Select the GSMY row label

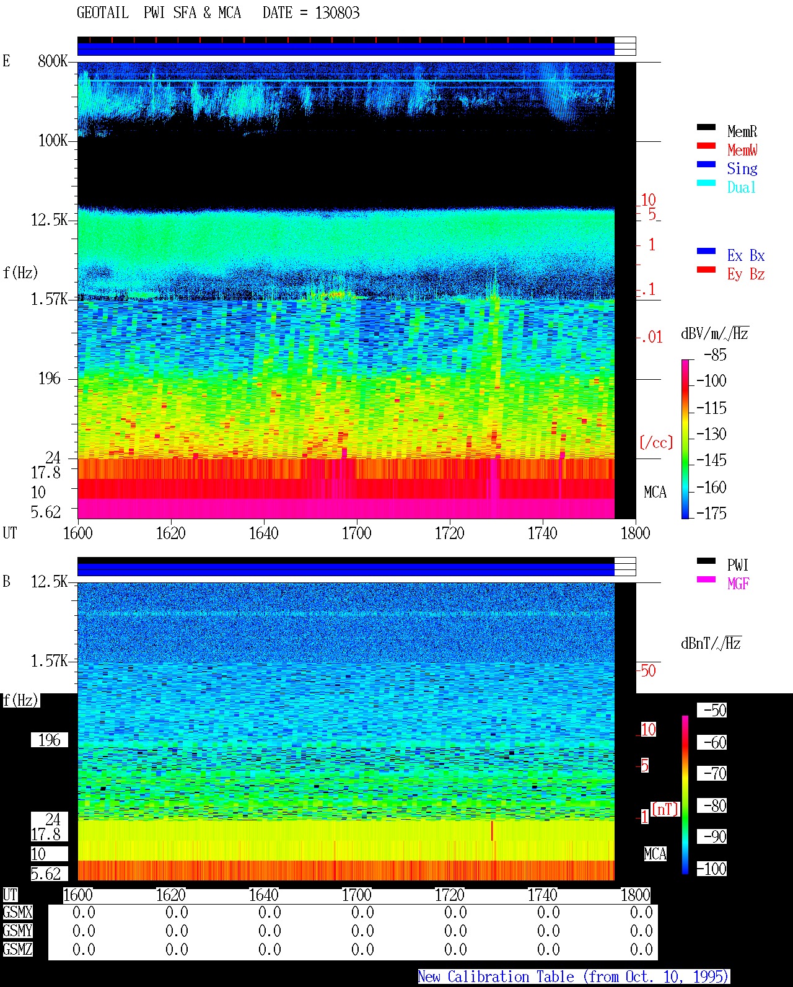17,931
